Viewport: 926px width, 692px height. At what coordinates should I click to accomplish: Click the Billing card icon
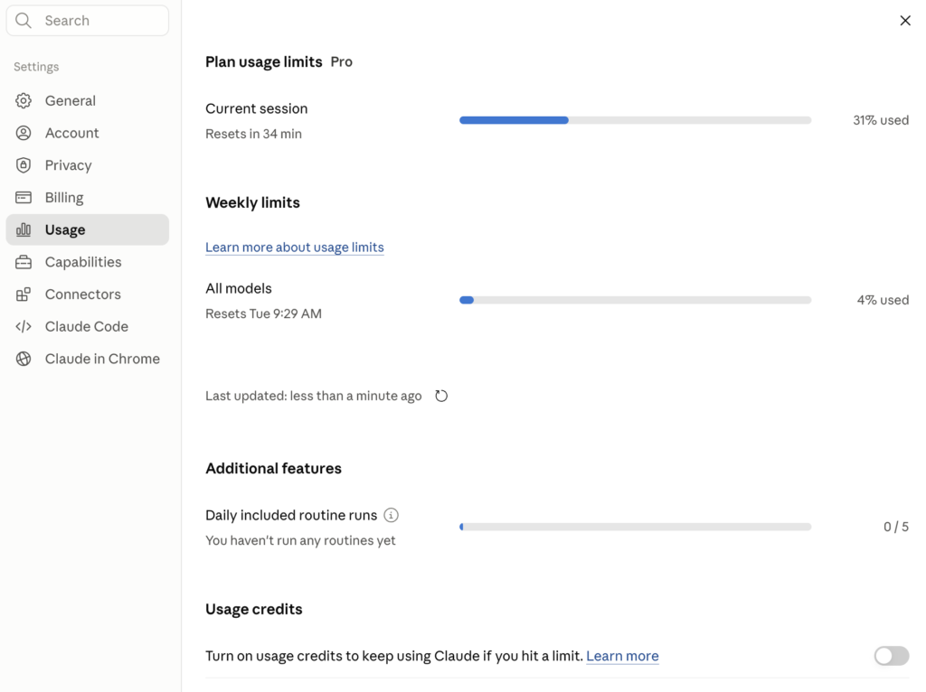click(24, 198)
